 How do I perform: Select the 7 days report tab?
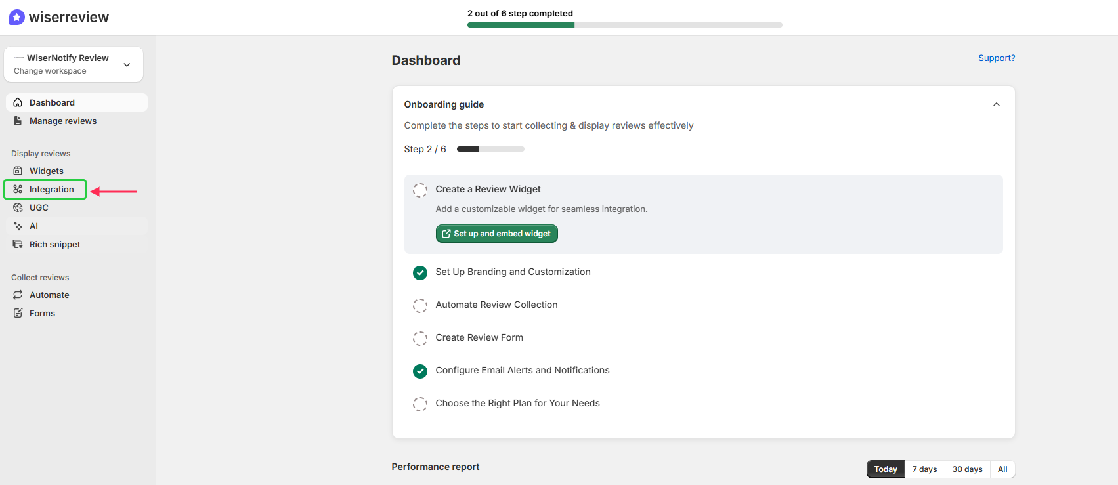click(x=924, y=469)
